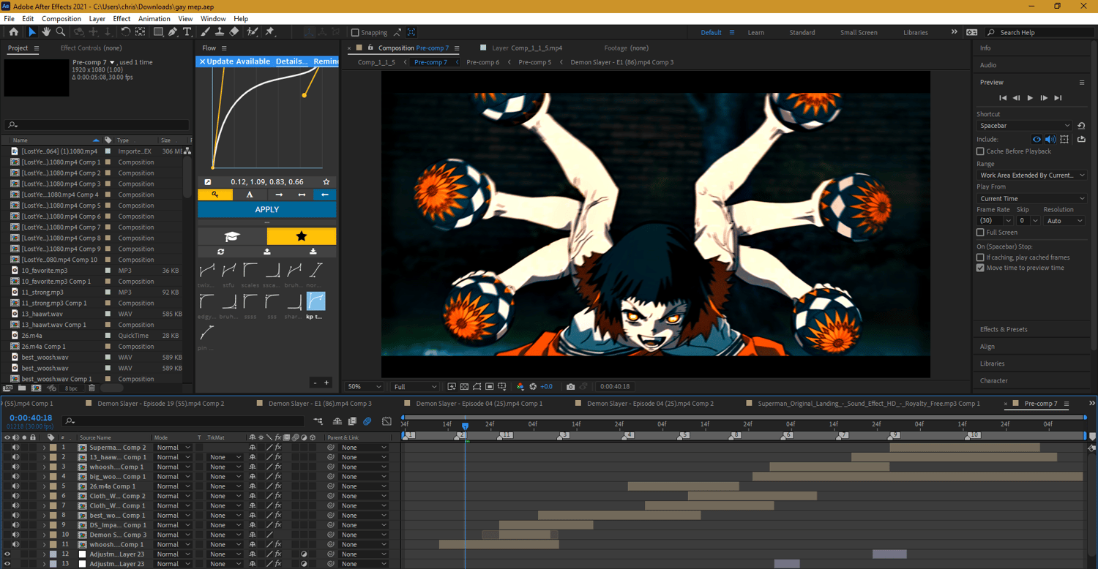Open the Mode dropdown for layer 3
The image size is (1098, 569).
(173, 467)
